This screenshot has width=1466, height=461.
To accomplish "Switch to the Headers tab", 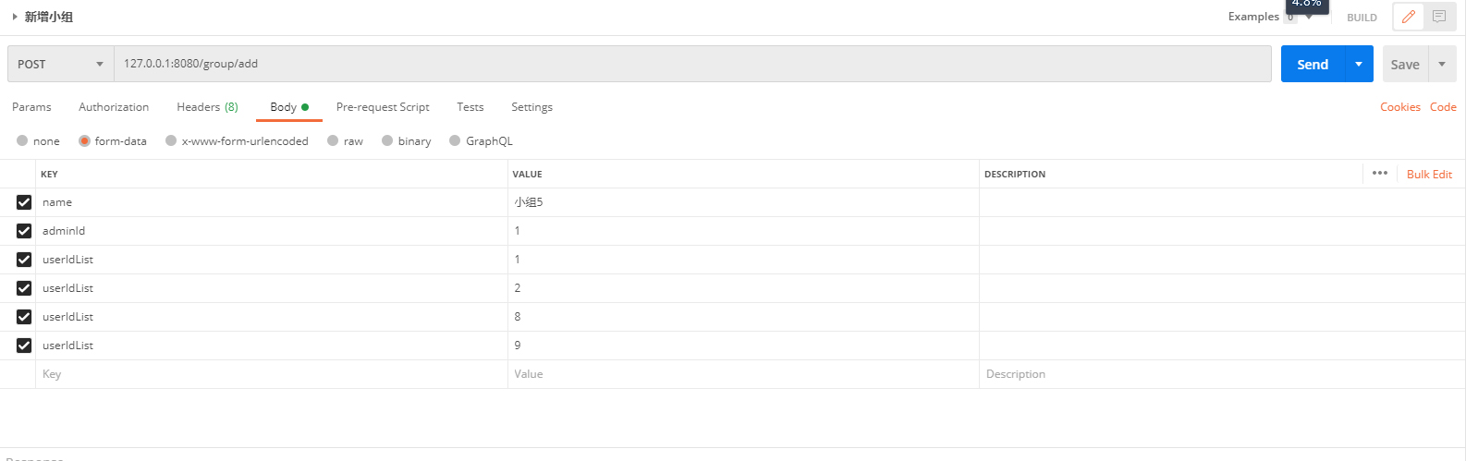I will pyautogui.click(x=206, y=107).
